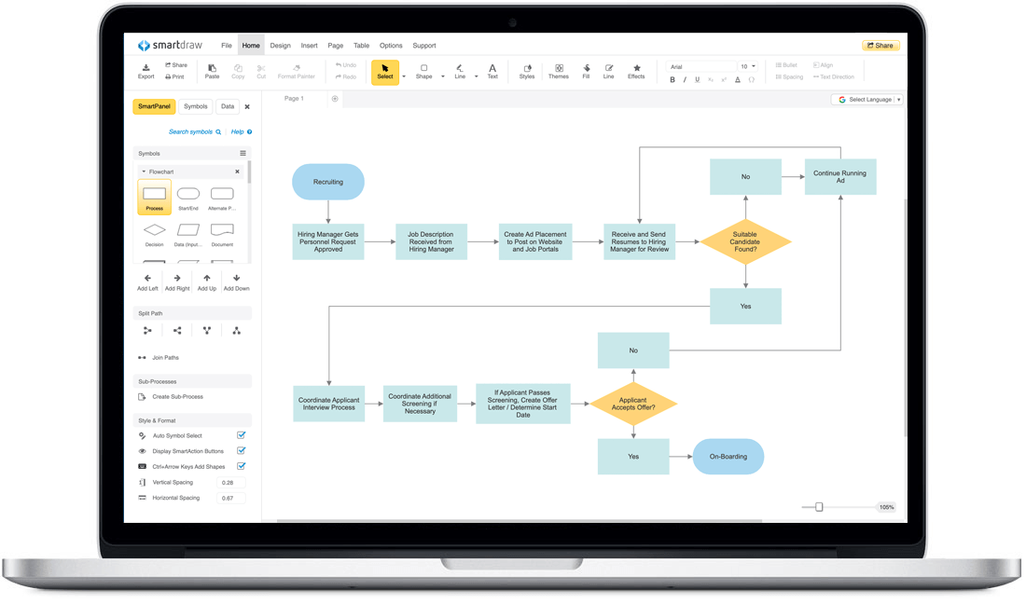Image resolution: width=1026 pixels, height=604 pixels.
Task: Open the Symbols panel hamburger menu
Action: [x=243, y=154]
